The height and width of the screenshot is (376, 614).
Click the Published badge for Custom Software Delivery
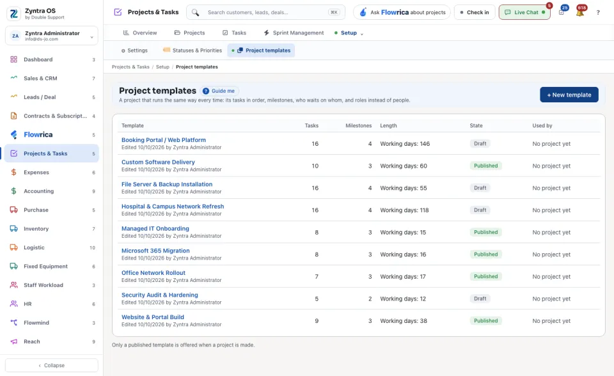[x=485, y=166]
